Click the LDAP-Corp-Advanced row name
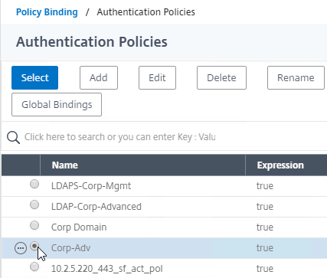This screenshot has width=327, height=278. pyautogui.click(x=96, y=207)
